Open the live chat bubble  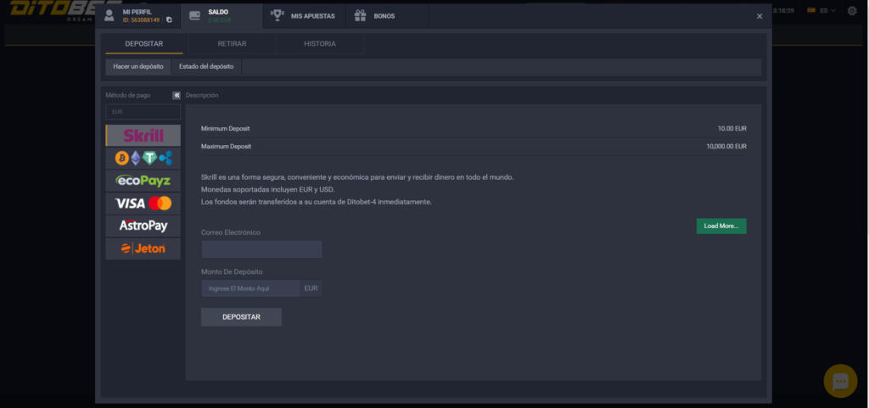coord(840,382)
